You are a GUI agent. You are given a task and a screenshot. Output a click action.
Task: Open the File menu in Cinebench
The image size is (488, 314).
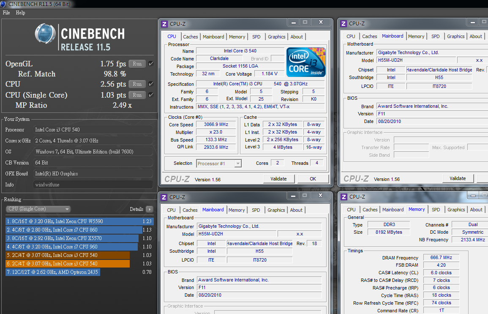(x=6, y=13)
